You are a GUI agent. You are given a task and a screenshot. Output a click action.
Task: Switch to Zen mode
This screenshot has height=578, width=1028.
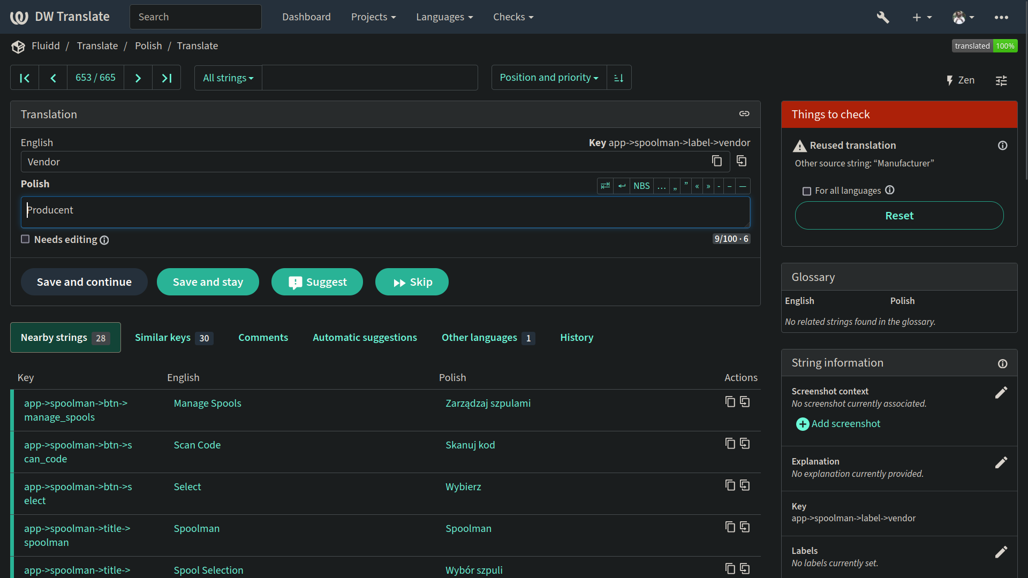click(x=960, y=80)
